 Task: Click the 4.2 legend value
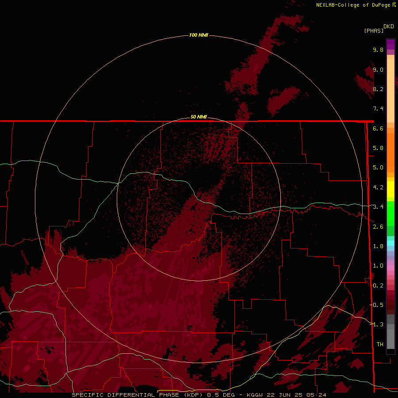pos(378,188)
